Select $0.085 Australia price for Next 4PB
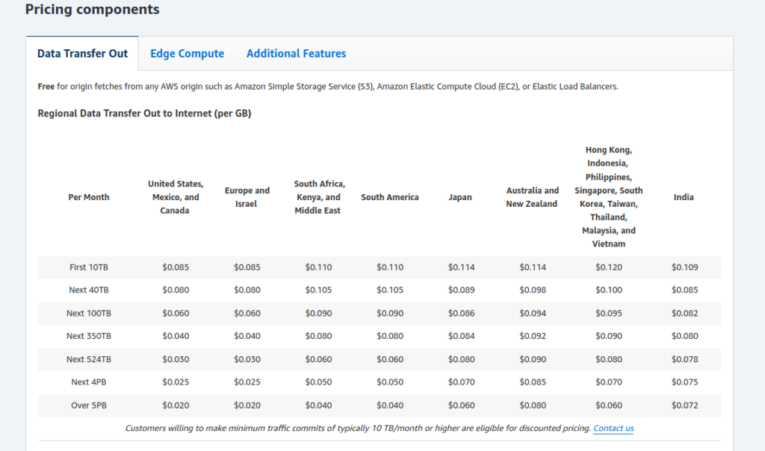This screenshot has height=451, width=765. point(532,382)
